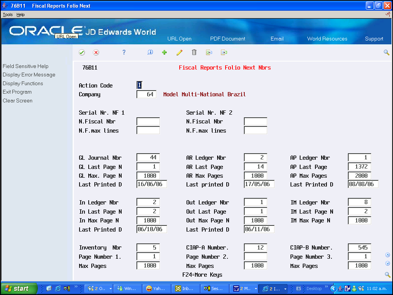Click the page up circular arrow icon

pyautogui.click(x=388, y=255)
